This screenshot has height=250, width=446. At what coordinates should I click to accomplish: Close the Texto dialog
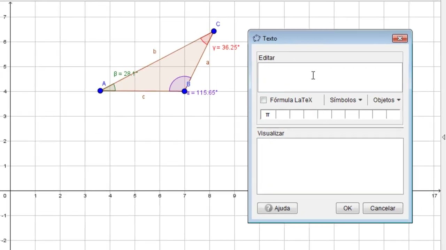[400, 38]
